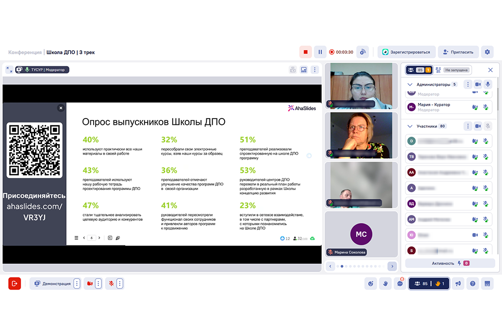Collapse the Администраторы group

point(410,84)
